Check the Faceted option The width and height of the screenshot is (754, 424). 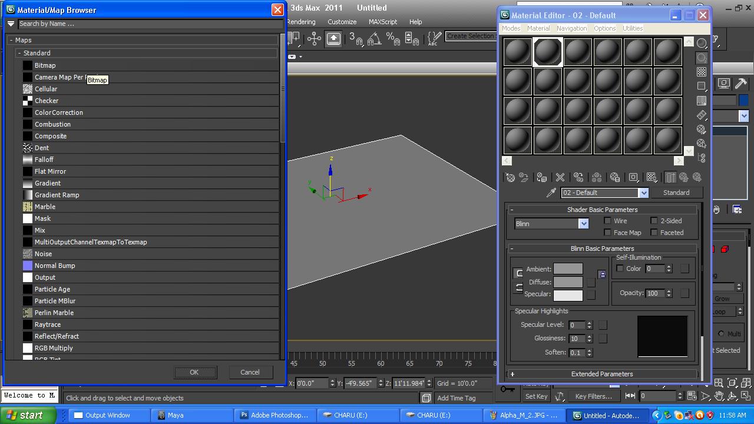click(x=654, y=232)
